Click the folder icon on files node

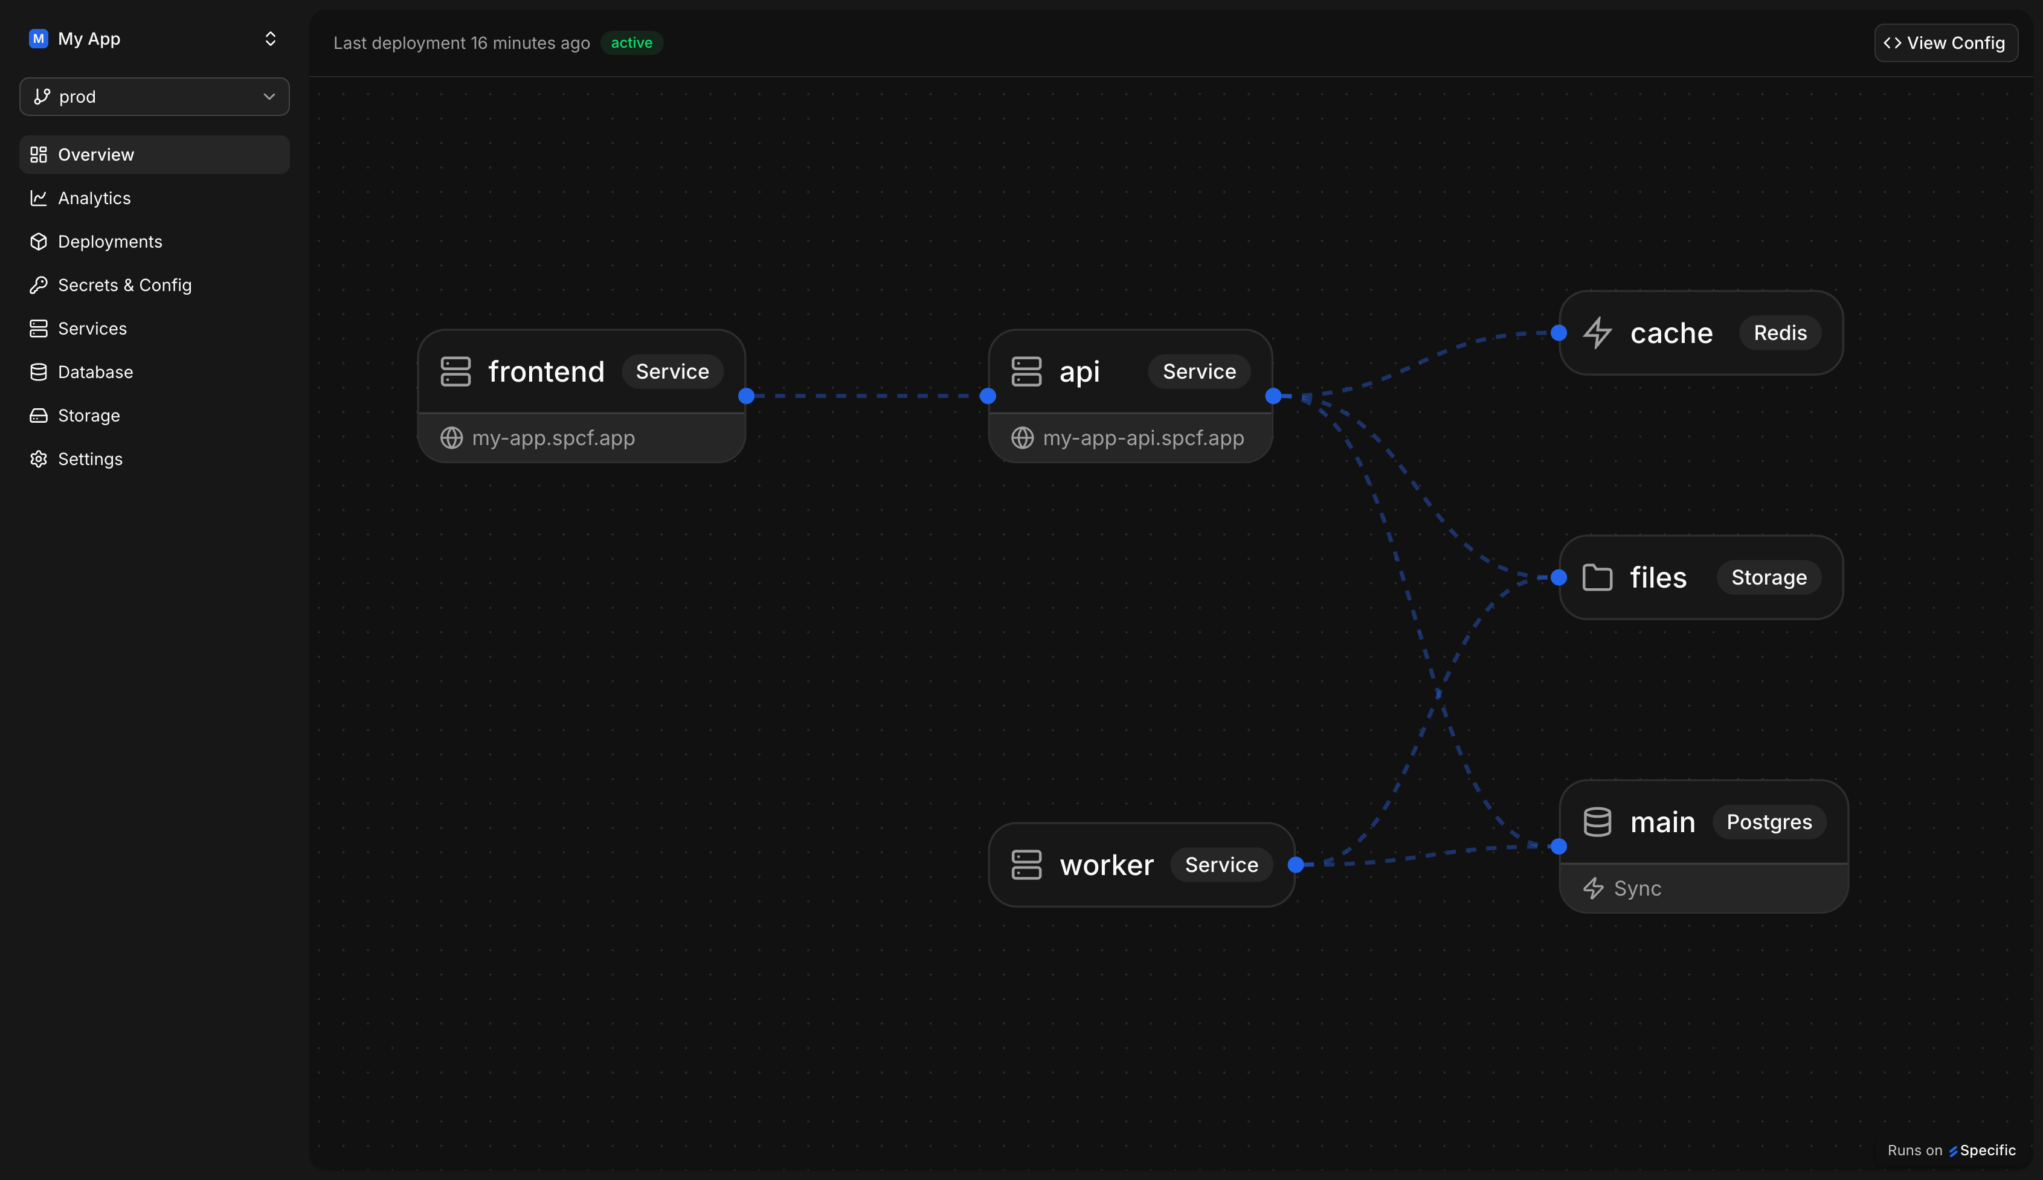point(1597,578)
